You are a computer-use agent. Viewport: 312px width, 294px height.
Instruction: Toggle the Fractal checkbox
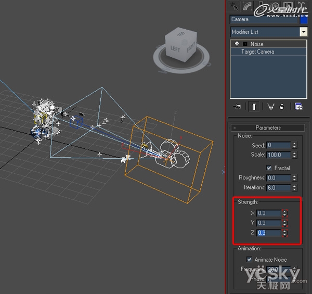click(269, 168)
